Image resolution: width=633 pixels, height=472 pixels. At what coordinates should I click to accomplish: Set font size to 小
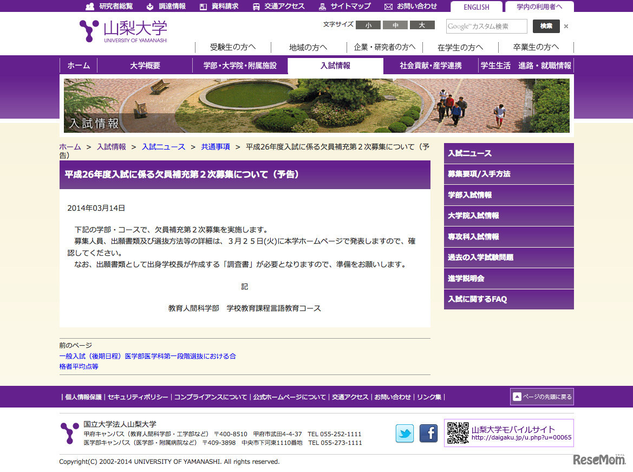pyautogui.click(x=368, y=25)
